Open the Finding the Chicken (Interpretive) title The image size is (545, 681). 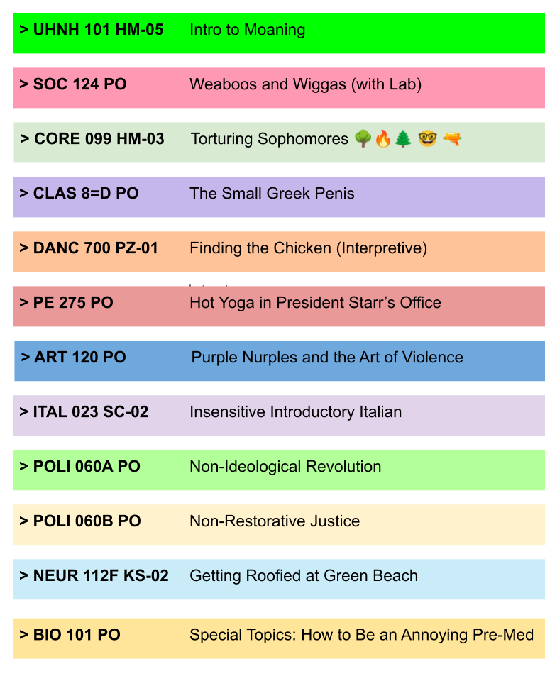tap(308, 248)
